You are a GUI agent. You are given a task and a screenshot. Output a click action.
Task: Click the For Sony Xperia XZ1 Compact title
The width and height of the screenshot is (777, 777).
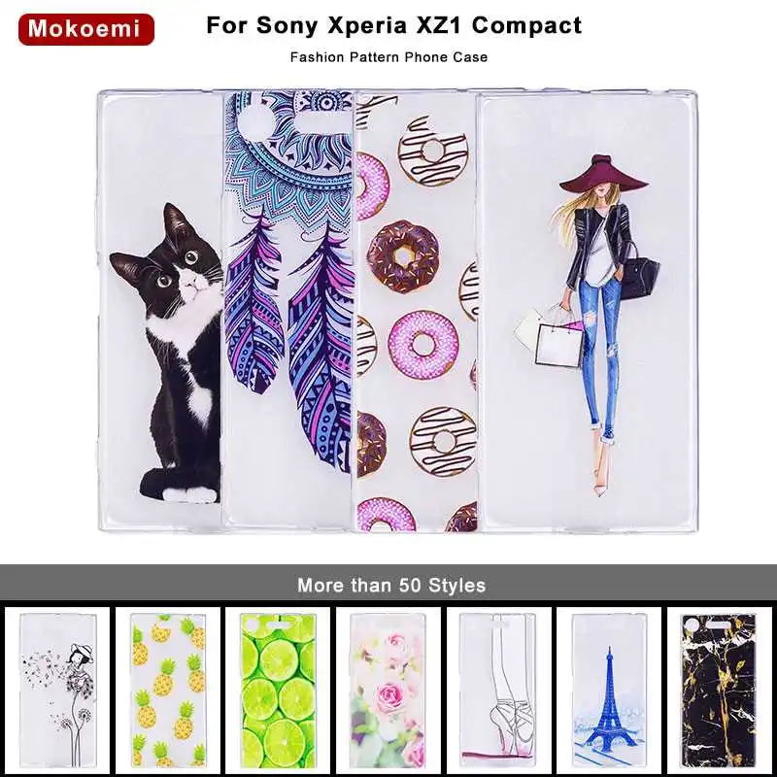coord(394,25)
